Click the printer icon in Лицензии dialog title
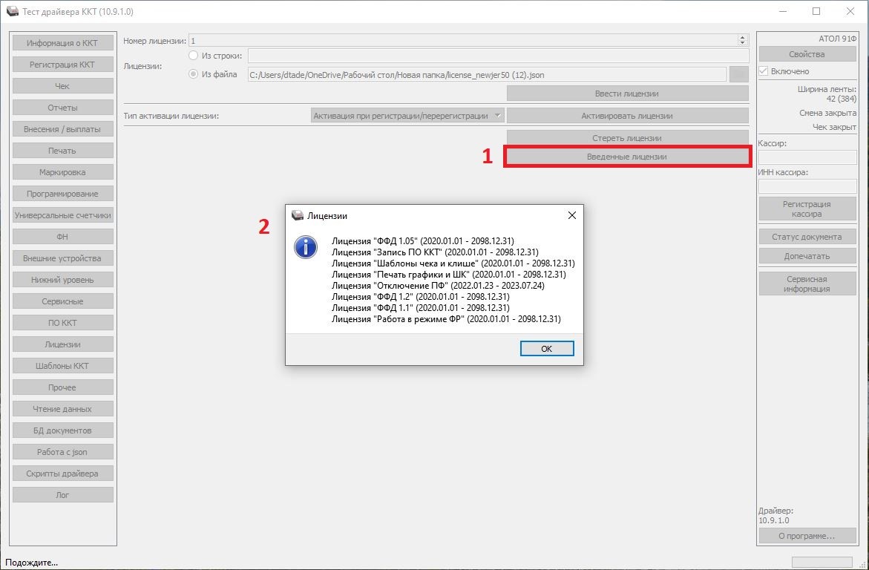869x570 pixels. tap(297, 215)
